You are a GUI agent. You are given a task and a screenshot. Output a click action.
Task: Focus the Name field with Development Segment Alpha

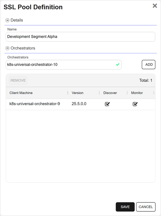(x=80, y=37)
